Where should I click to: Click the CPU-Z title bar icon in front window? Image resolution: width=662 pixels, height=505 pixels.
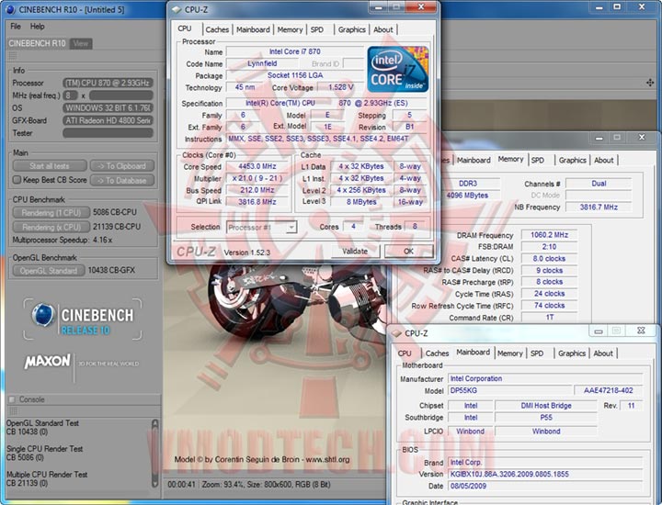[176, 9]
